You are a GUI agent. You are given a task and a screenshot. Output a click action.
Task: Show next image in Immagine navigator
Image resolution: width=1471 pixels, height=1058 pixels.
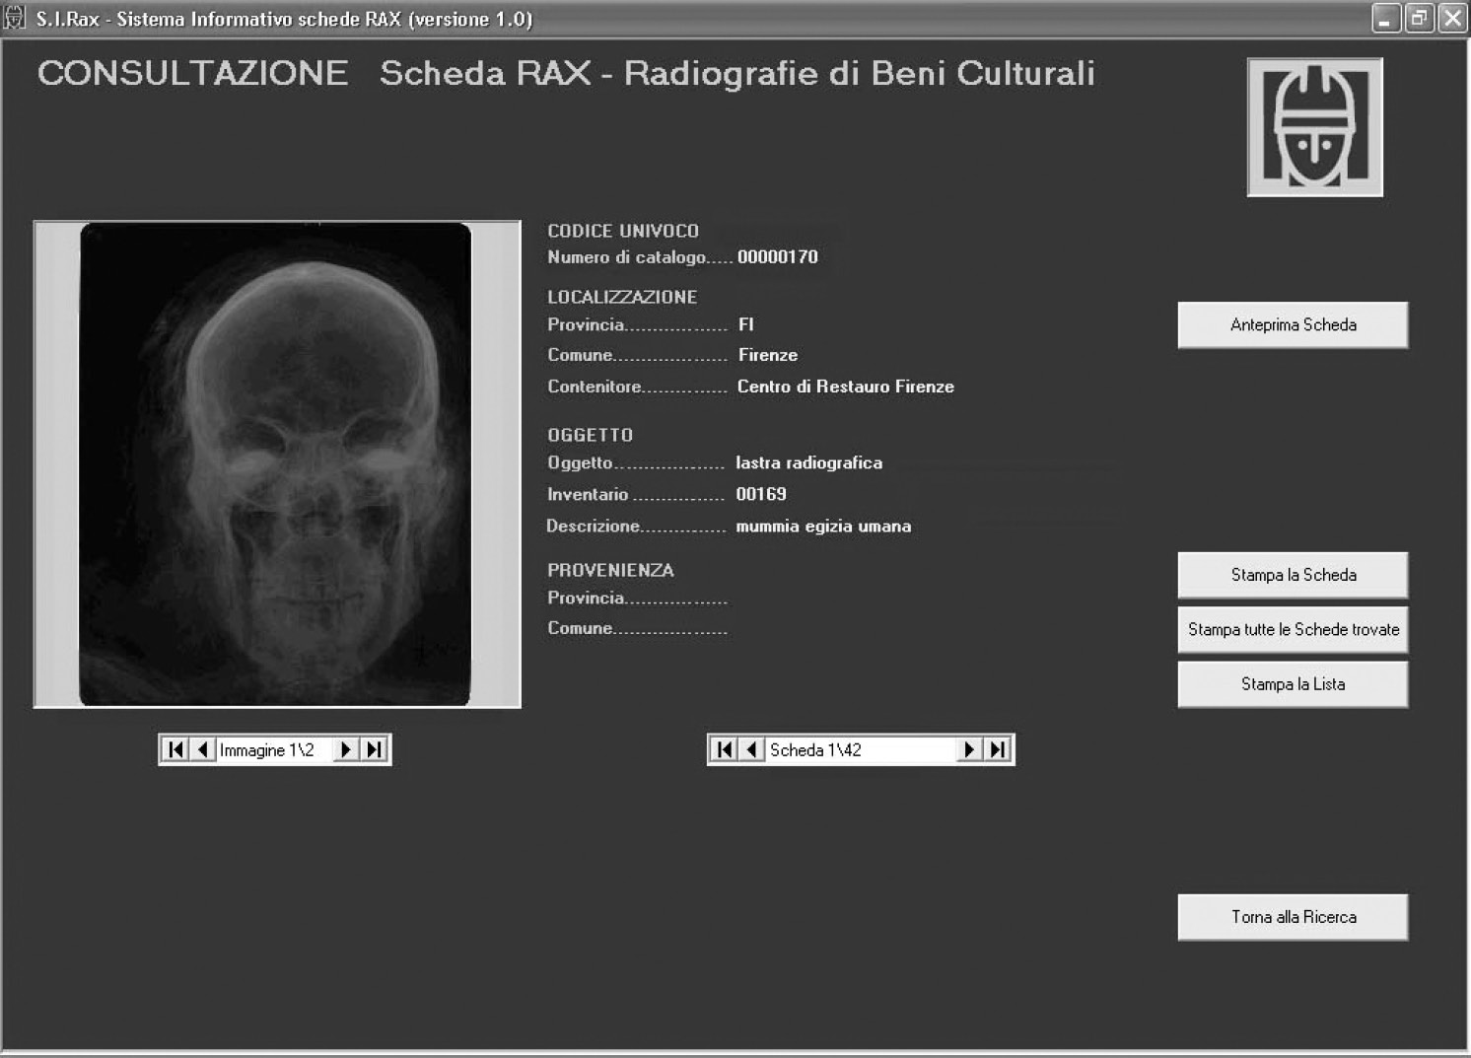(x=346, y=749)
